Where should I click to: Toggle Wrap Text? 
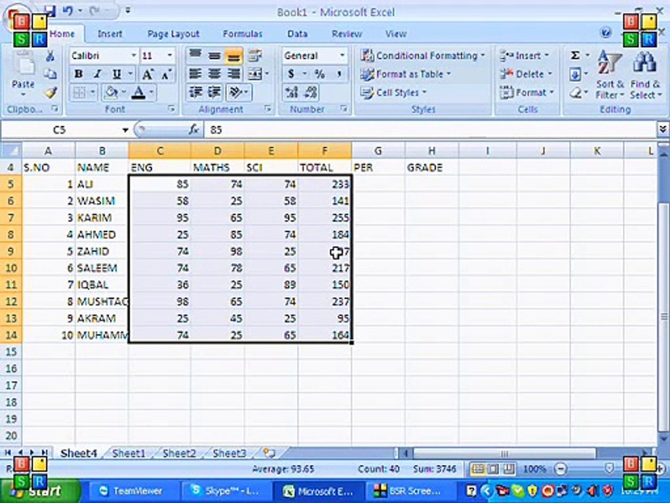tap(255, 55)
